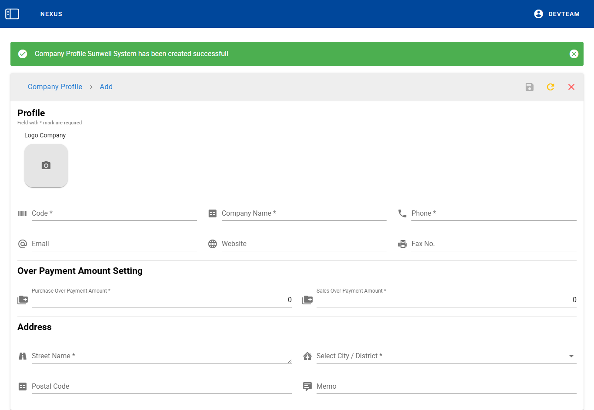Open the Select City / District dropdown
The image size is (594, 410).
[446, 356]
